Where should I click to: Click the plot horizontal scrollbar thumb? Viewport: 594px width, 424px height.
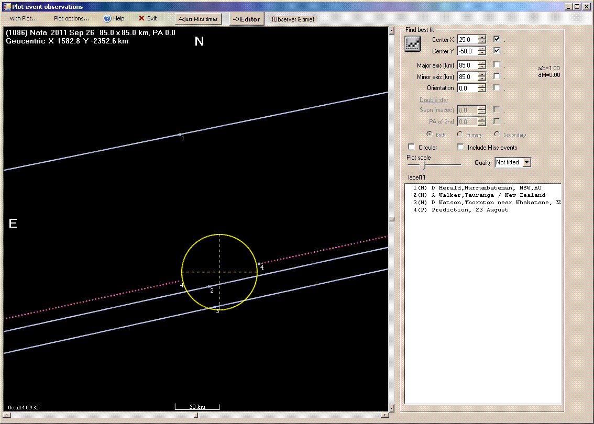[x=196, y=415]
